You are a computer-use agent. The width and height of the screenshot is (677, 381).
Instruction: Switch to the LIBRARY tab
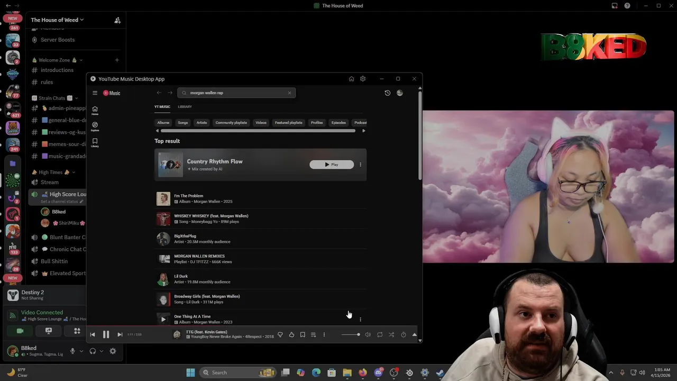click(185, 107)
